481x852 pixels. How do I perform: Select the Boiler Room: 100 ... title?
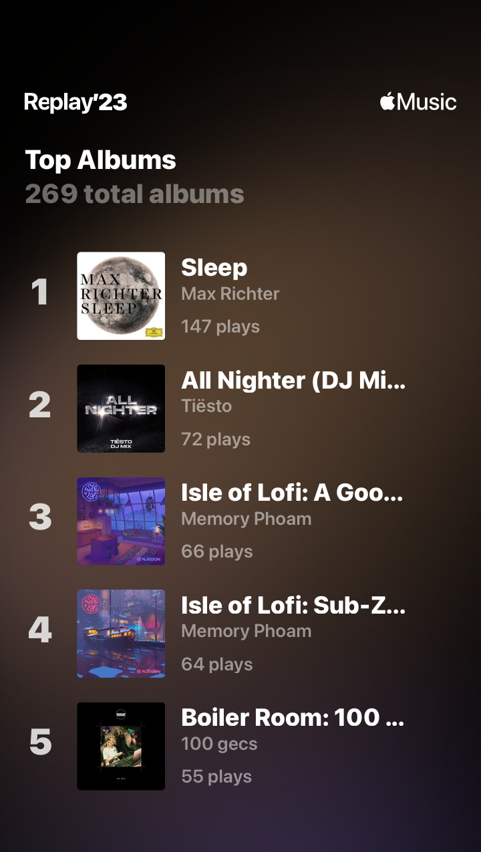[293, 718]
